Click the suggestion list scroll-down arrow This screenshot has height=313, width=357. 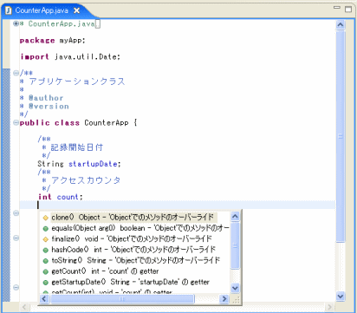235,288
